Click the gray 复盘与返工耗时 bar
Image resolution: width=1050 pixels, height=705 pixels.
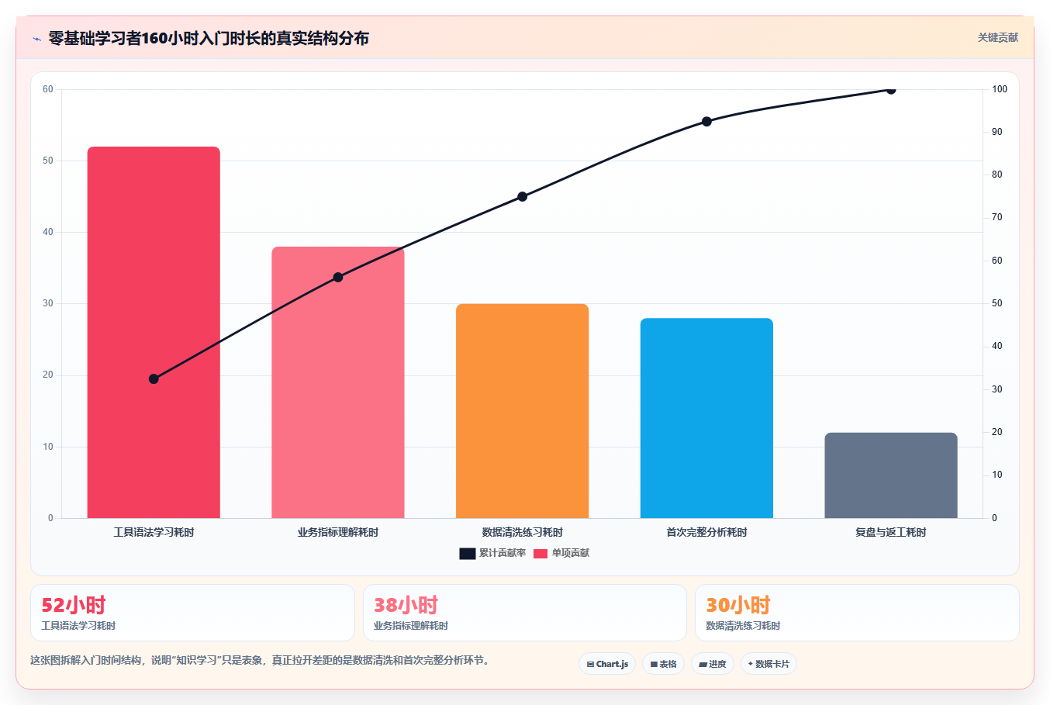point(891,475)
